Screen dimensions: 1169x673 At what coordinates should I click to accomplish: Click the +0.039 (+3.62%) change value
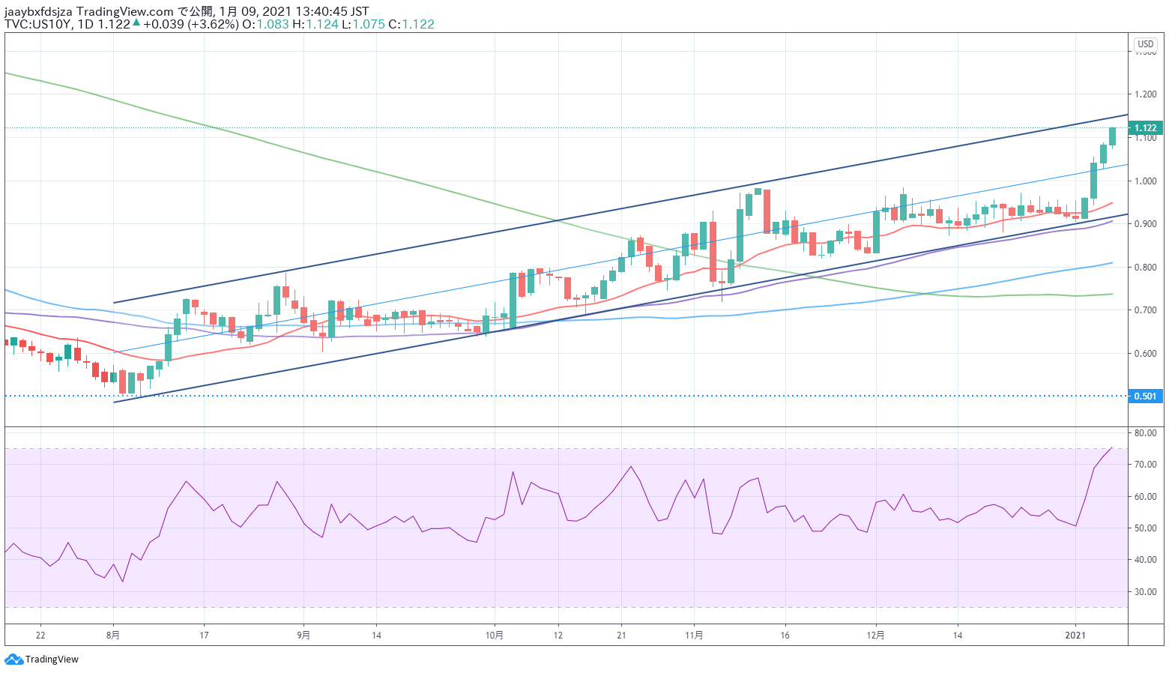pos(190,24)
